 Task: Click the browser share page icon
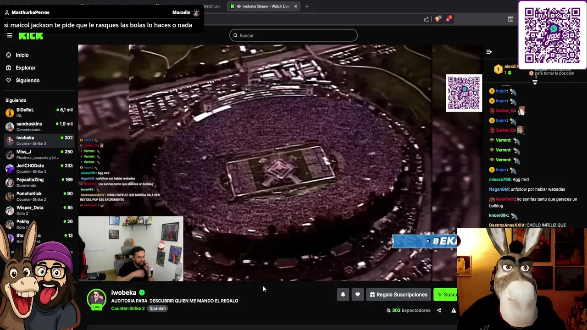(x=426, y=19)
